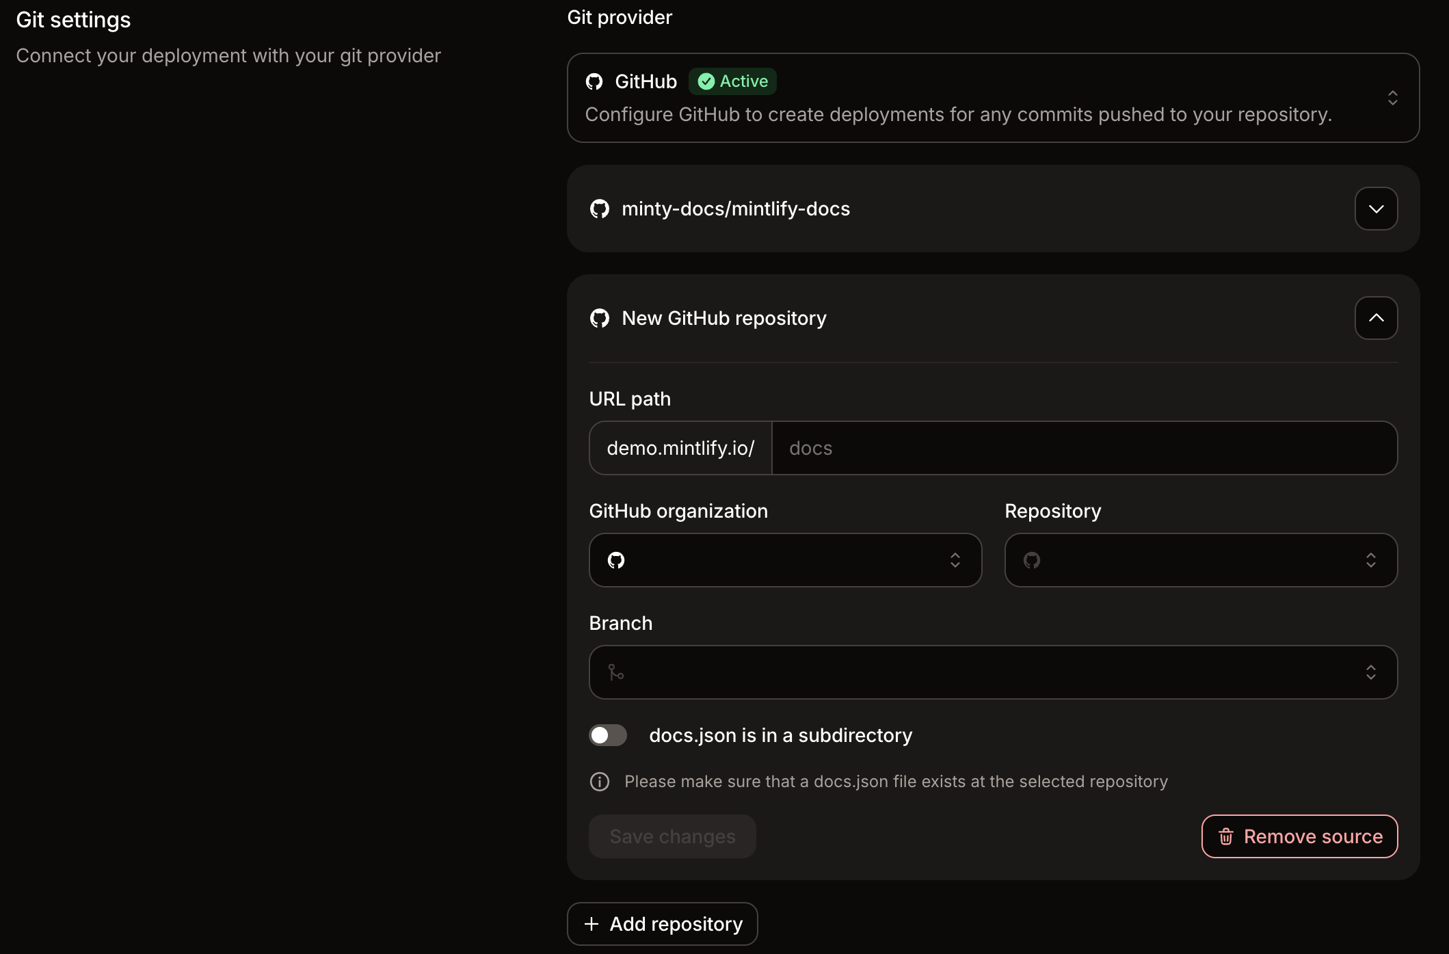
Task: Click GitHub icon in Repository dropdown
Action: point(1032,560)
